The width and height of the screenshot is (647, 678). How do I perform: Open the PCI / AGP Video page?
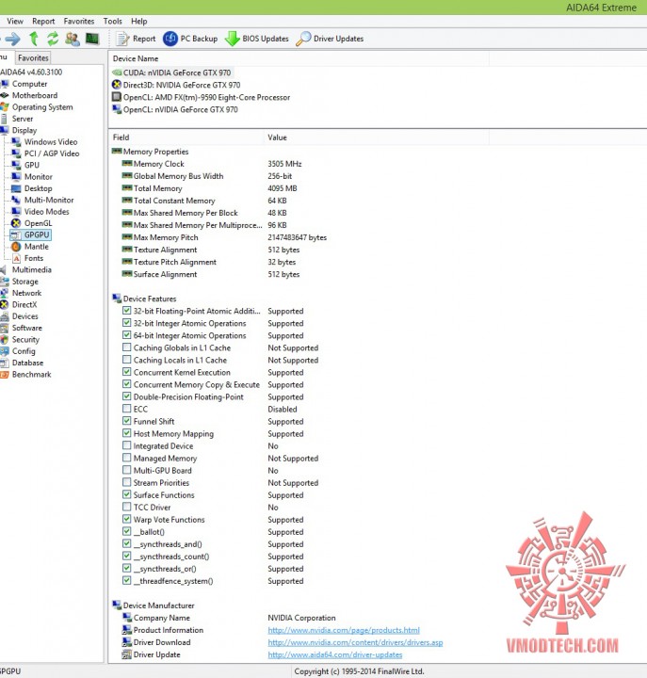pos(52,153)
